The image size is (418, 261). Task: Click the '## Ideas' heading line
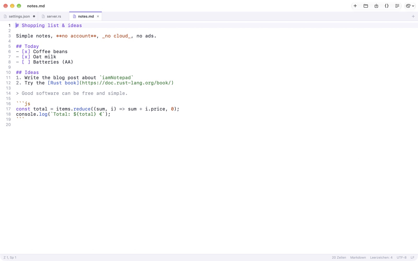tap(27, 73)
